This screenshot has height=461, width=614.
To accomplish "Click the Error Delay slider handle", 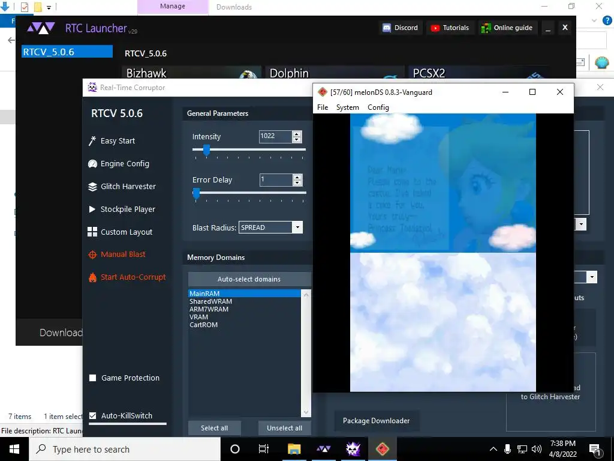I will pyautogui.click(x=196, y=193).
